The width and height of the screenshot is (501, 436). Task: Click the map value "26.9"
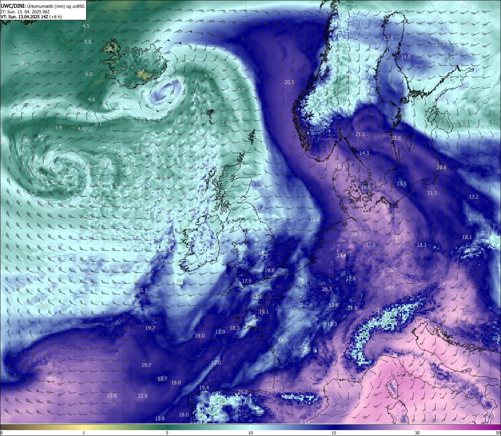[356, 234]
